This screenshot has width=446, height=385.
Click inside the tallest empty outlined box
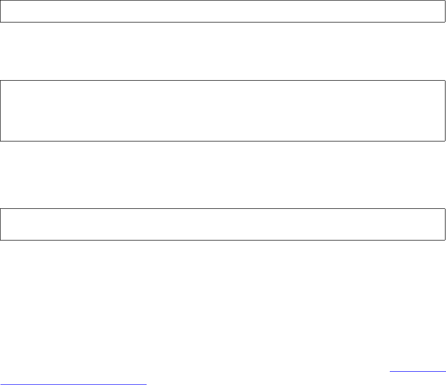(x=223, y=111)
